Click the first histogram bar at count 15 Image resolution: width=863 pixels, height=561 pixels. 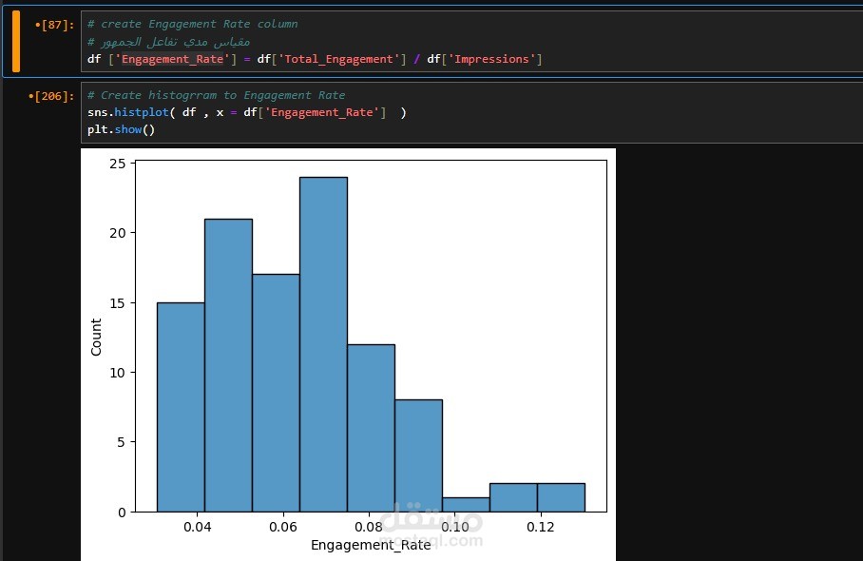pos(182,407)
